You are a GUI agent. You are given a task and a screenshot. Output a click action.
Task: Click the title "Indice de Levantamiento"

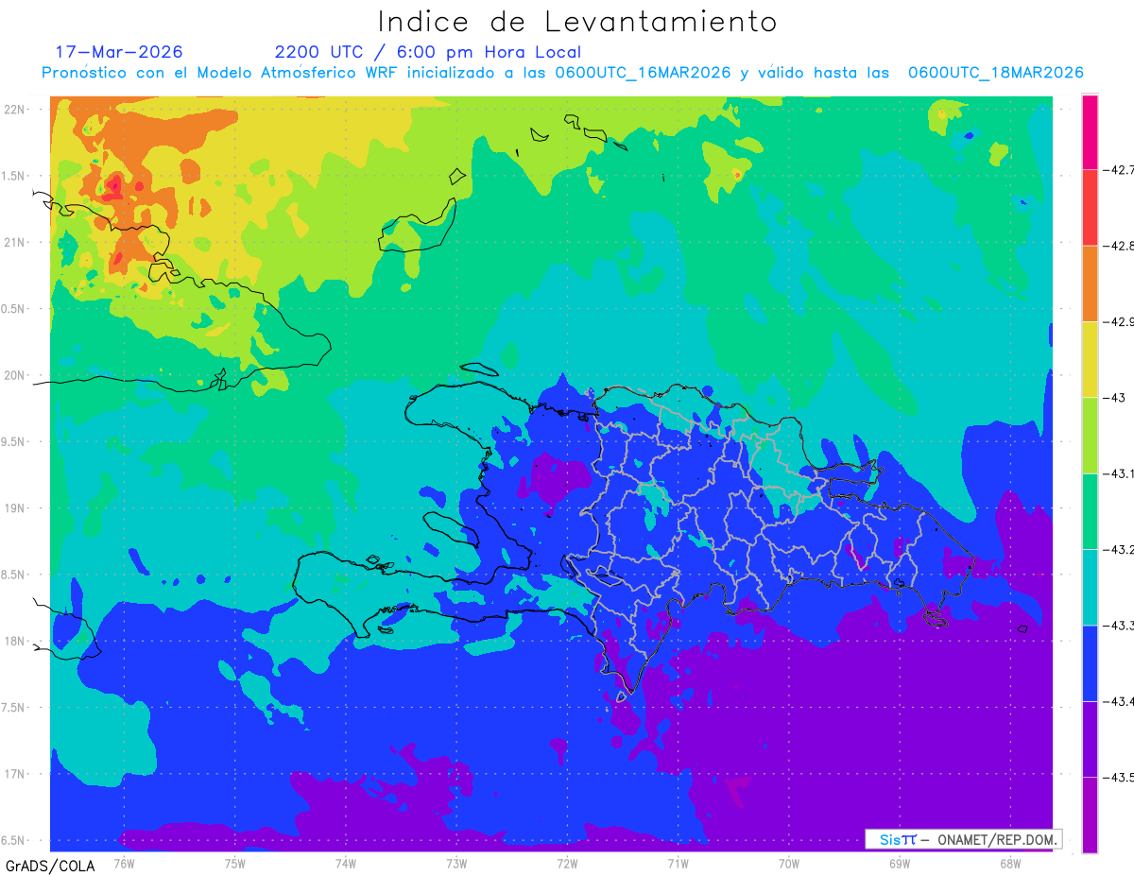(x=577, y=22)
